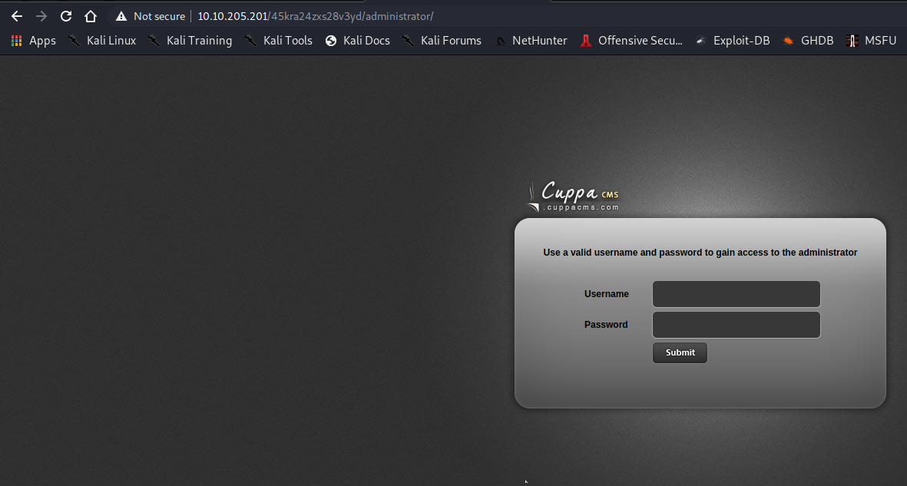Viewport: 907px width, 486px height.
Task: Click the GHDB orange favicon
Action: pyautogui.click(x=788, y=41)
